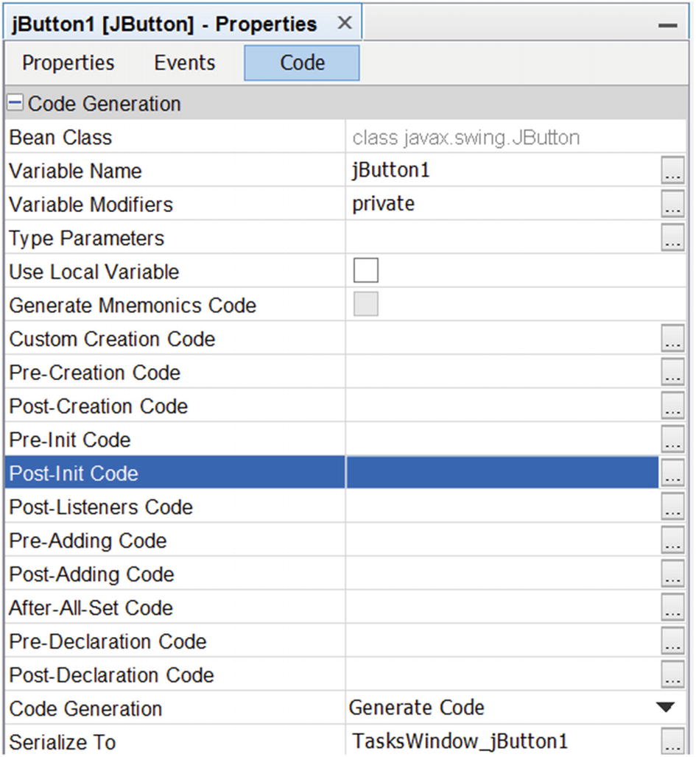The image size is (696, 757).
Task: Switch to the Properties tab
Action: coord(68,63)
